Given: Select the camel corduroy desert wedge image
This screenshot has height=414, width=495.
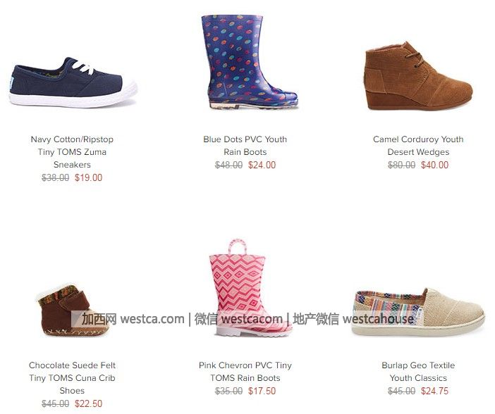Looking at the screenshot, I should click(x=418, y=76).
